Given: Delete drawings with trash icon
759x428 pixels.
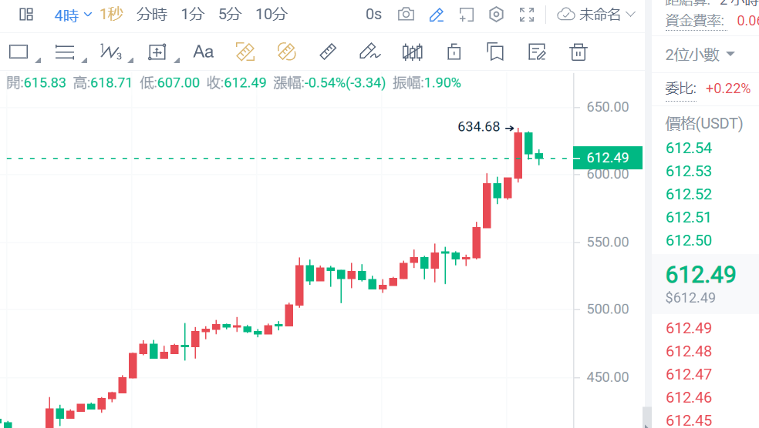Looking at the screenshot, I should [x=578, y=52].
